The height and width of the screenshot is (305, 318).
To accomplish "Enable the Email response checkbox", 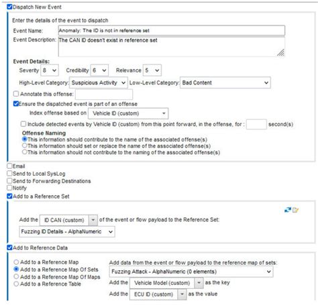I will coord(9,166).
